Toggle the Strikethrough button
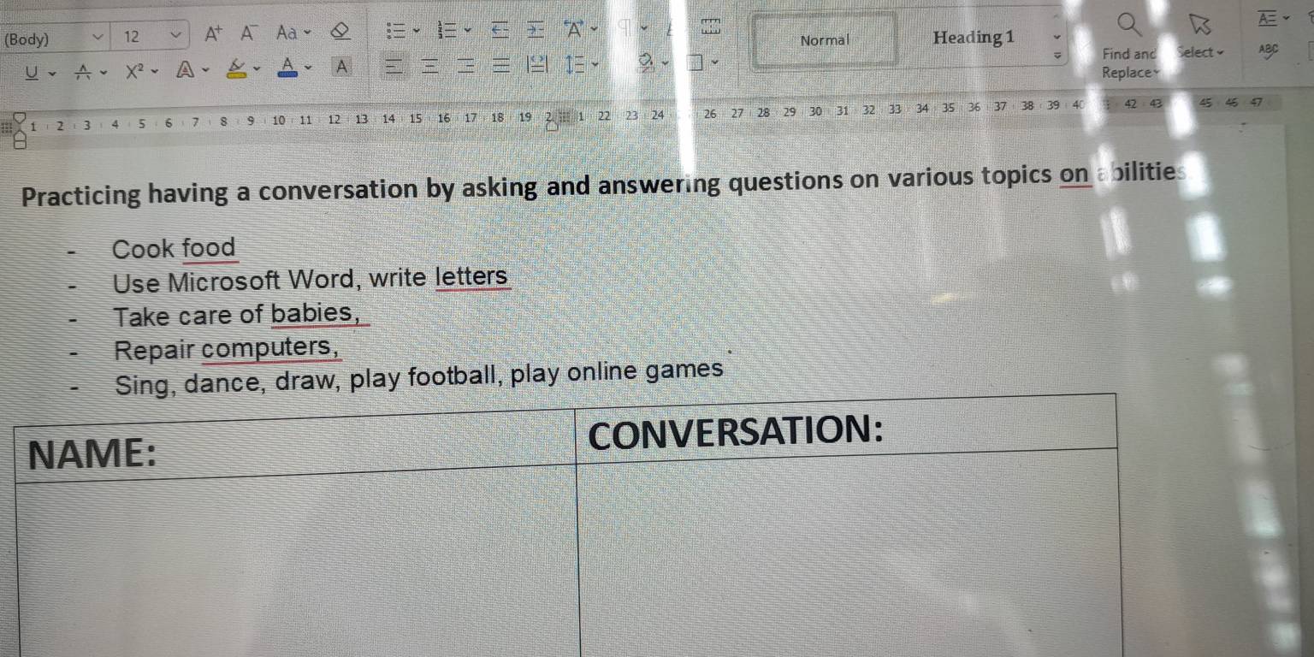The height and width of the screenshot is (657, 1314). (84, 73)
